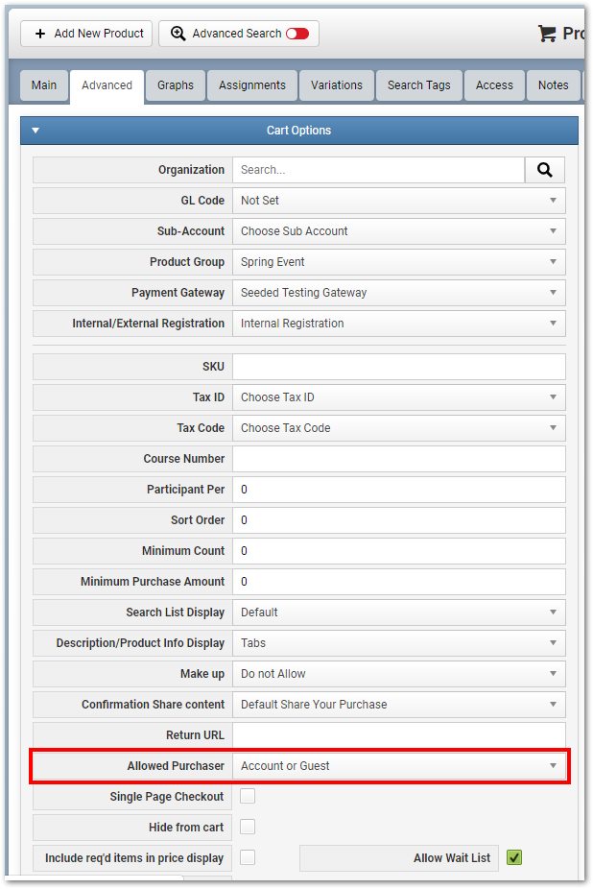Click the Organization search magnifier icon

(544, 170)
